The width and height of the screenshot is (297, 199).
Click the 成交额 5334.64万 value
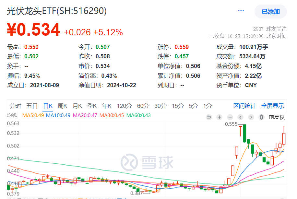point(252,56)
